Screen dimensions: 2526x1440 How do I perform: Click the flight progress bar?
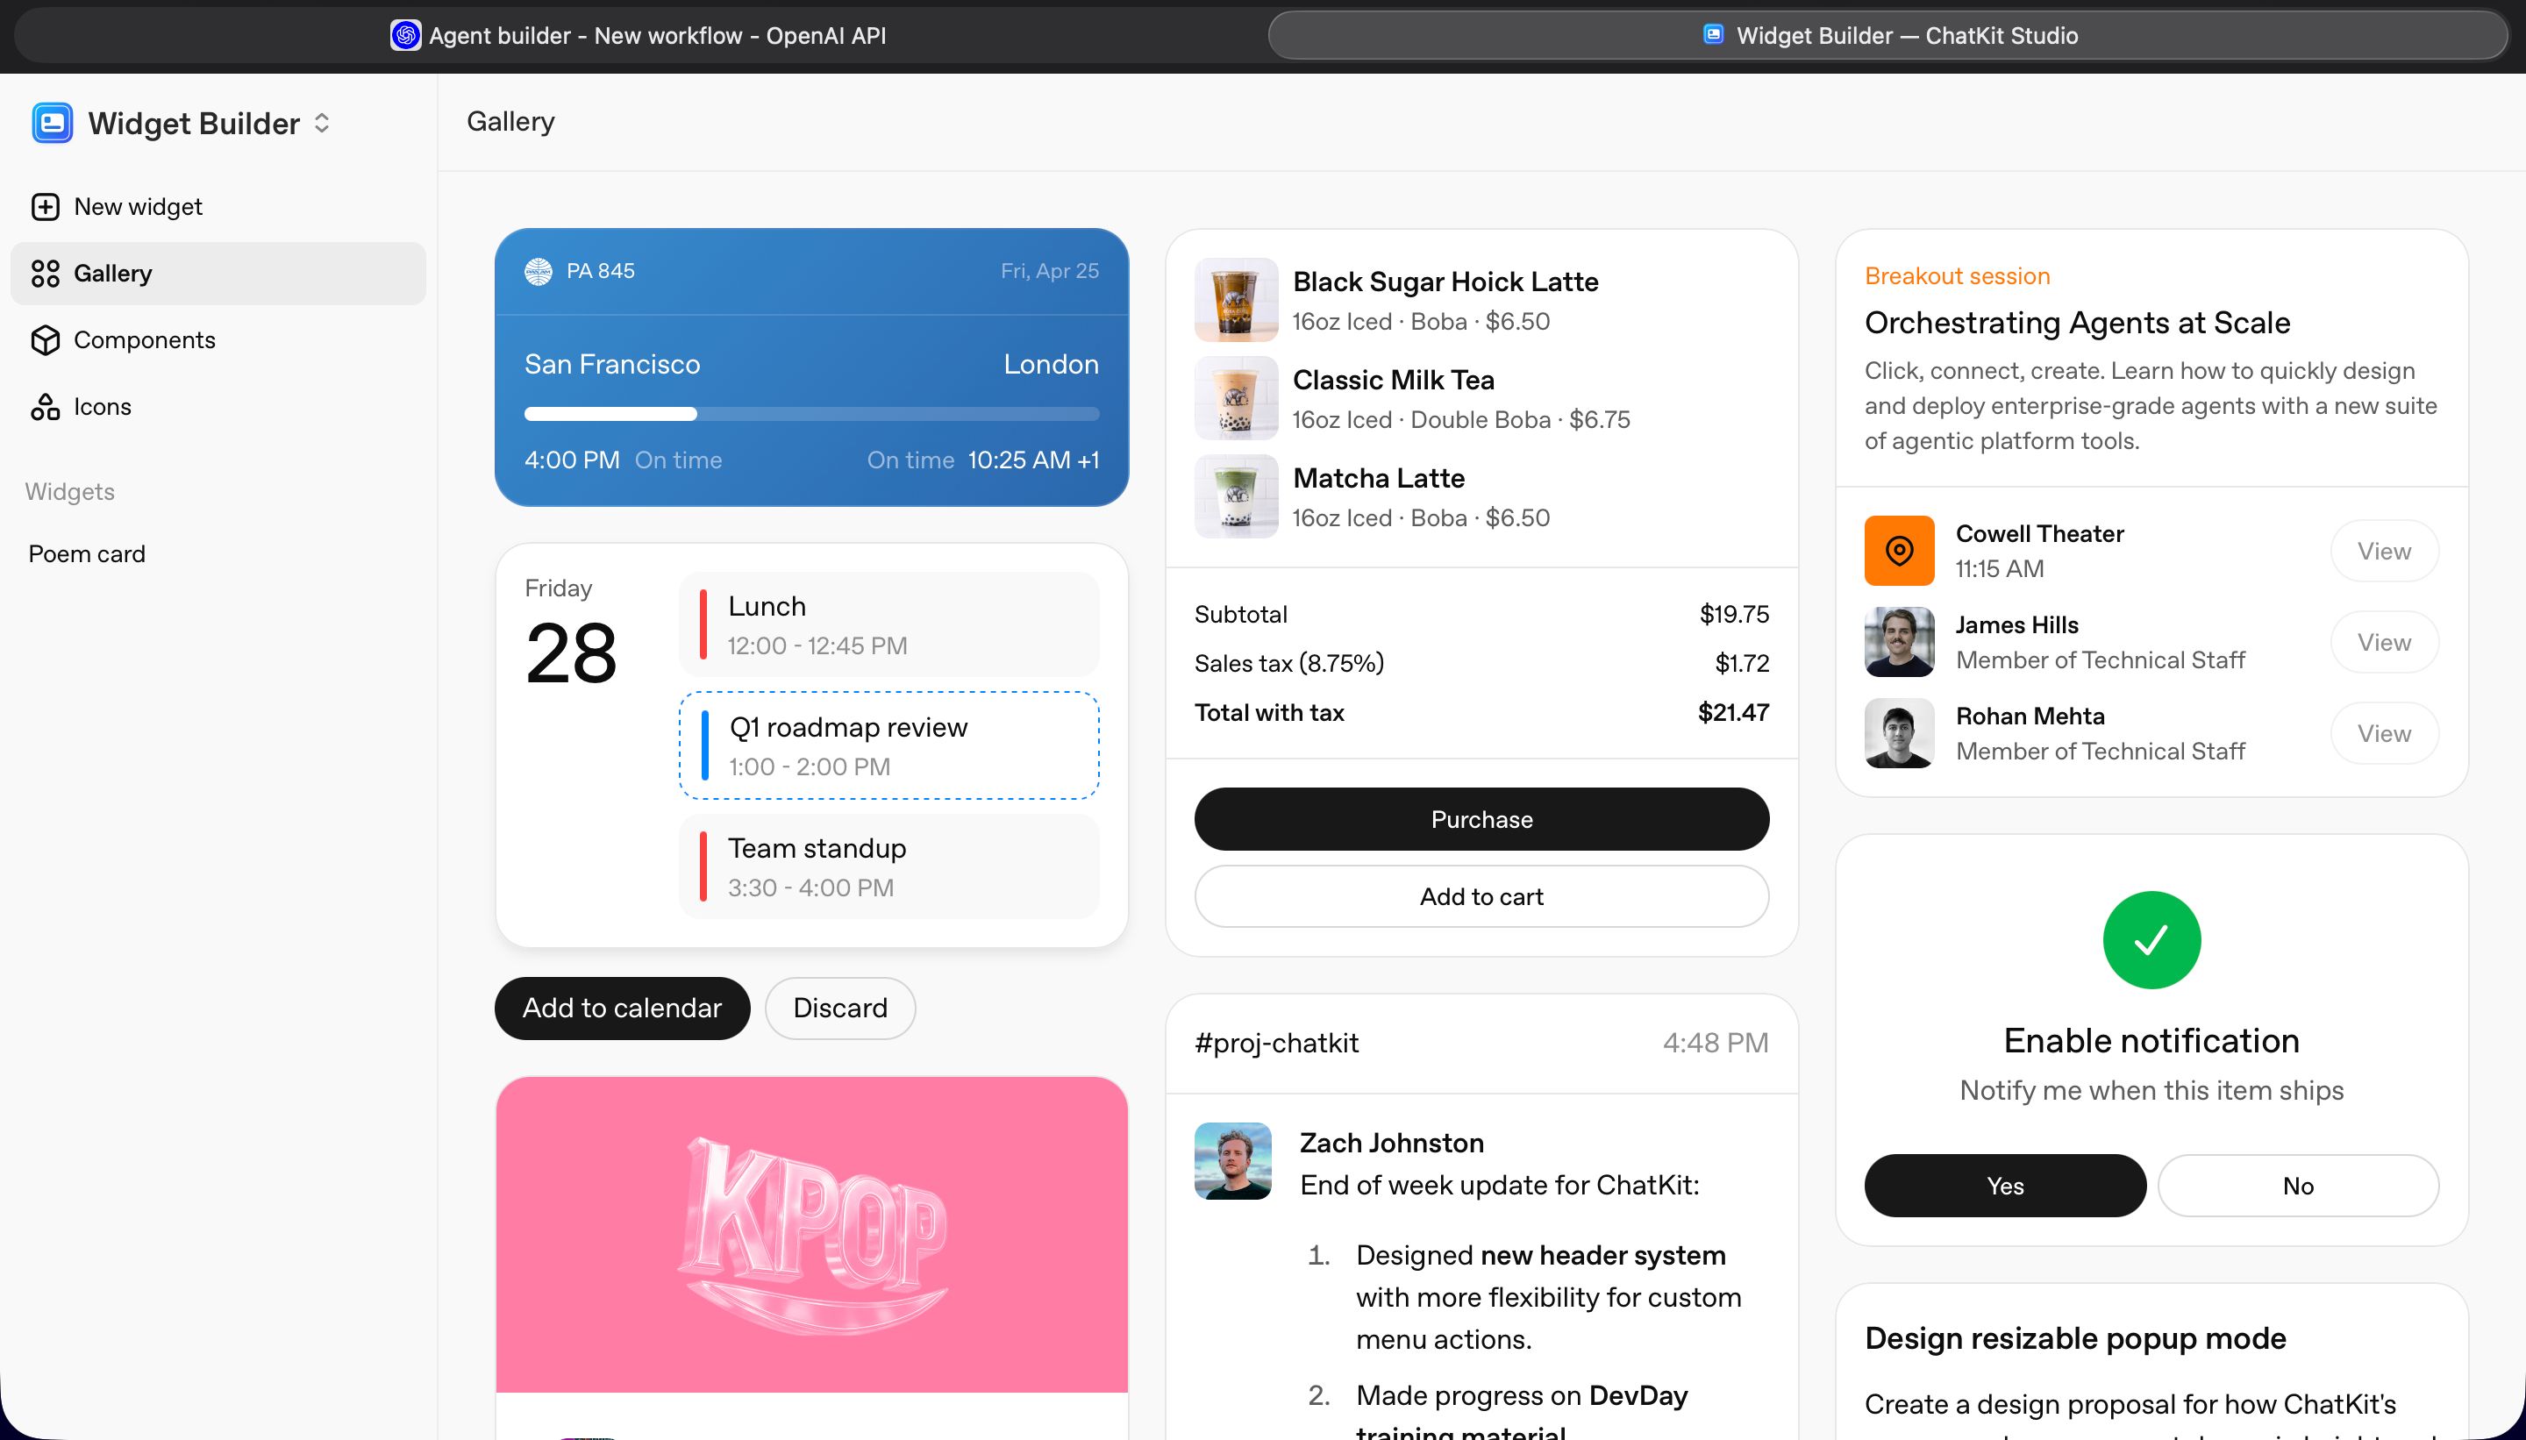point(811,413)
